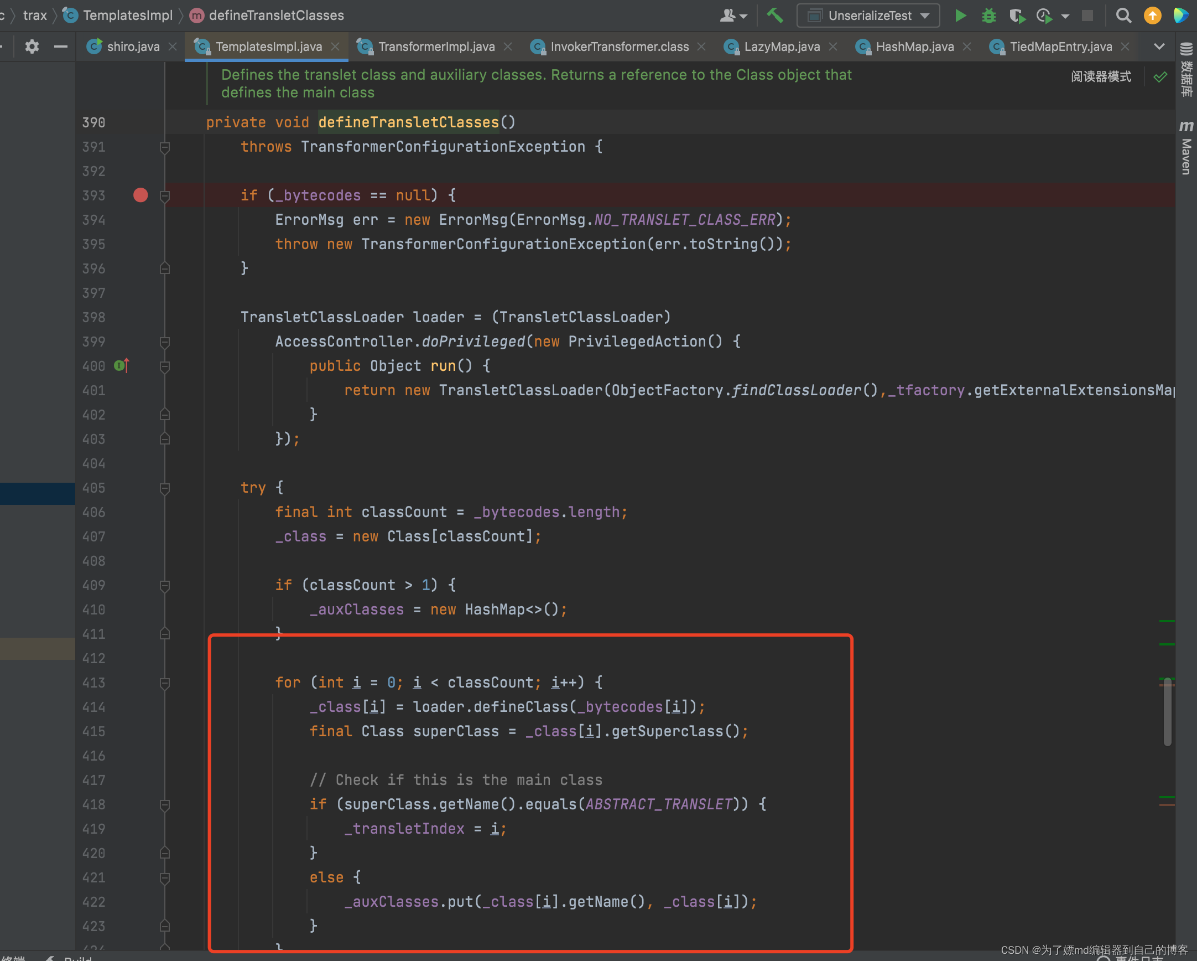Click the Build project hammer icon
Screen dimensions: 1197x961
(774, 15)
